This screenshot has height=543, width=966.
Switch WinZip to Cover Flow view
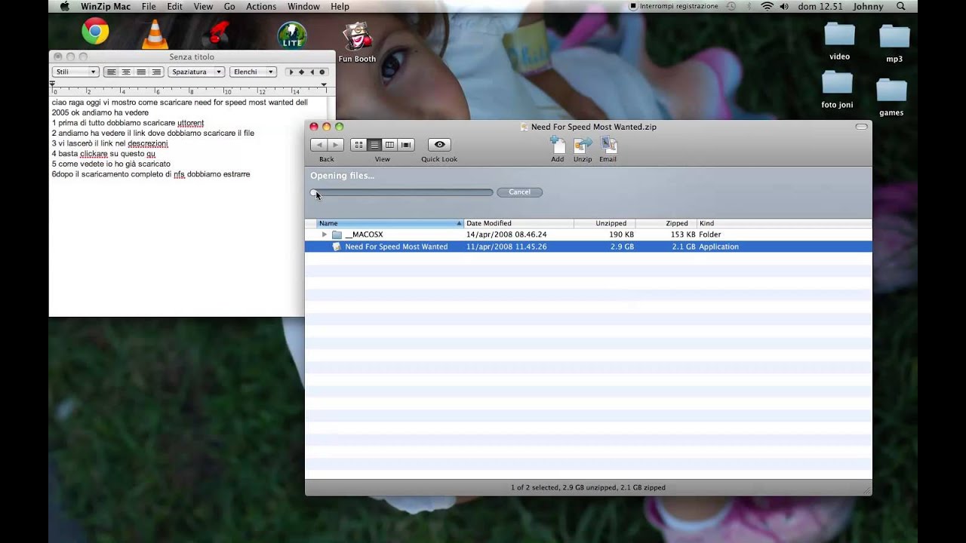[406, 145]
